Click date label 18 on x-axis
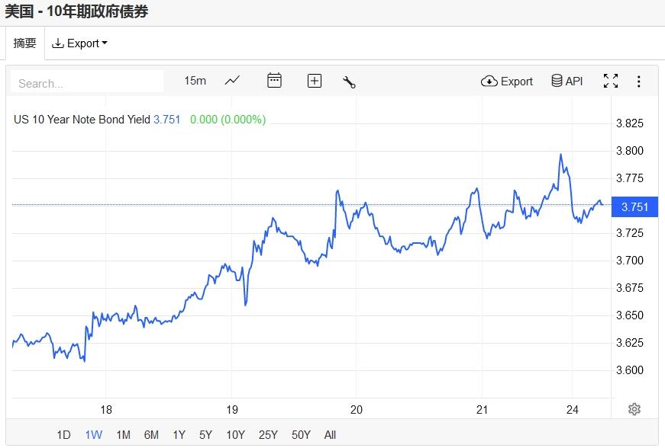Viewport: 665px width, 448px height. tap(106, 409)
